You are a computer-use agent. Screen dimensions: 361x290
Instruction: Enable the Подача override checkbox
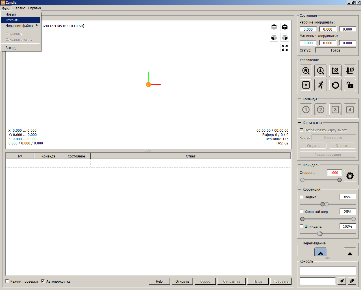(x=301, y=197)
